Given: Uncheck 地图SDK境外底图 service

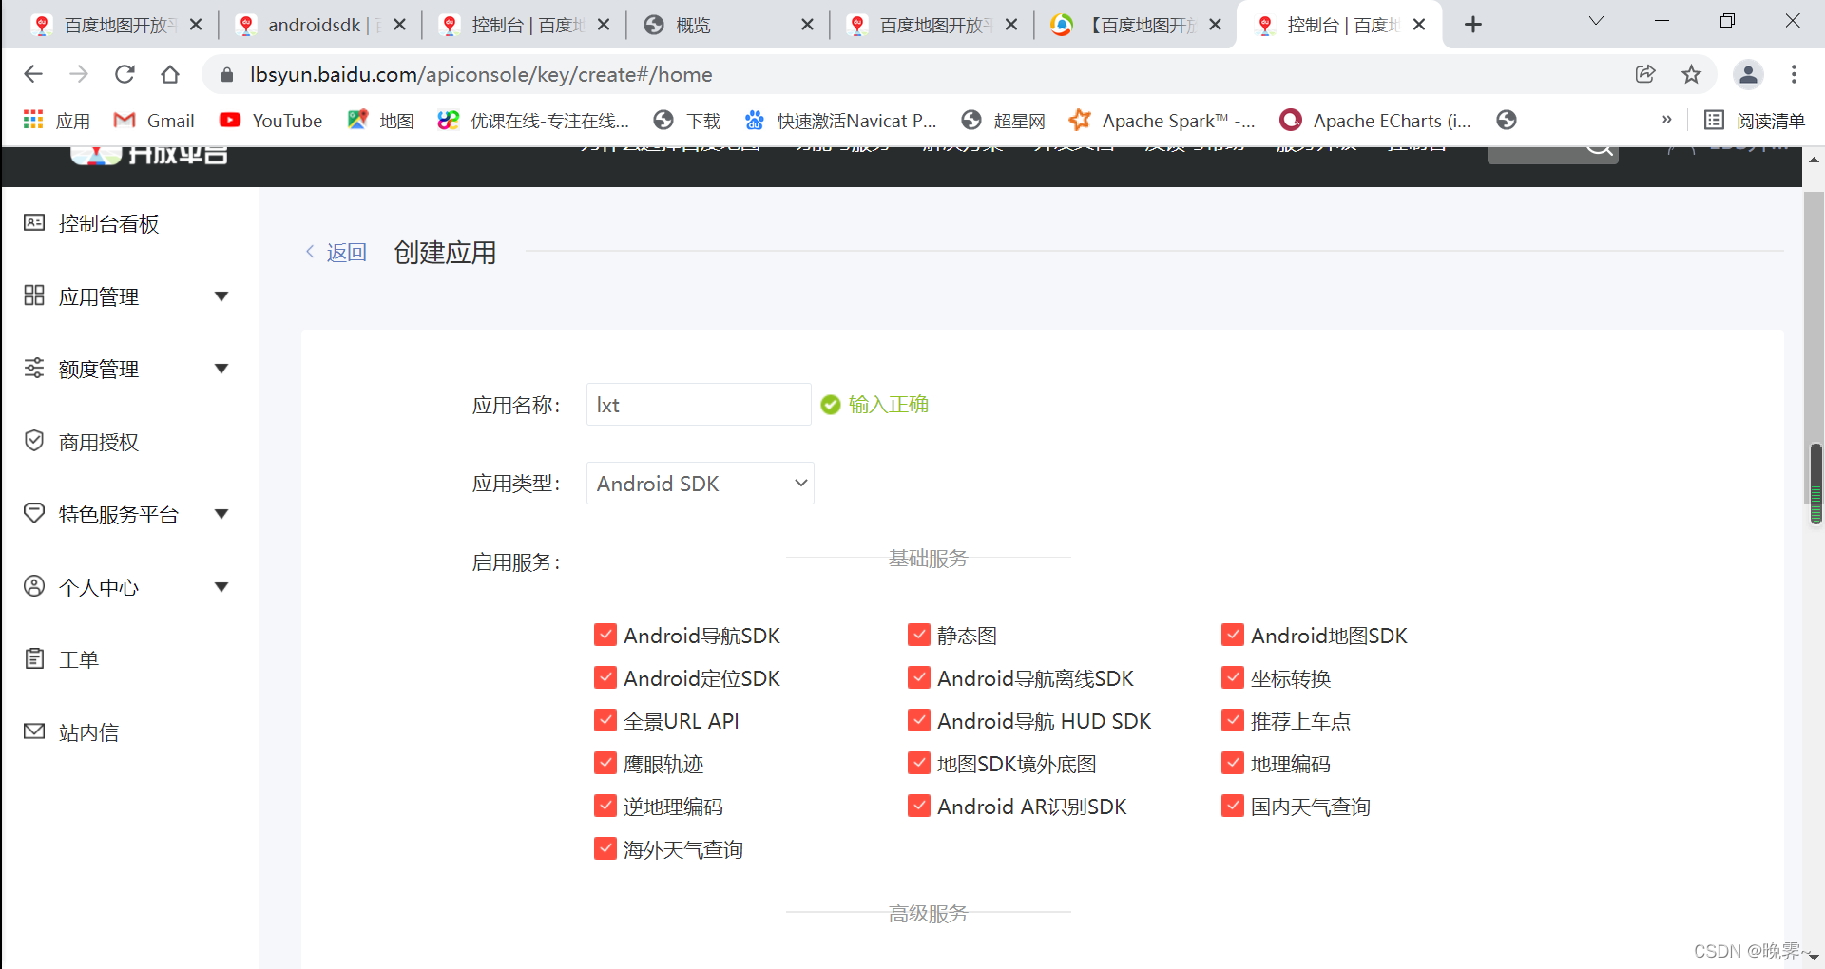Looking at the screenshot, I should (x=919, y=763).
